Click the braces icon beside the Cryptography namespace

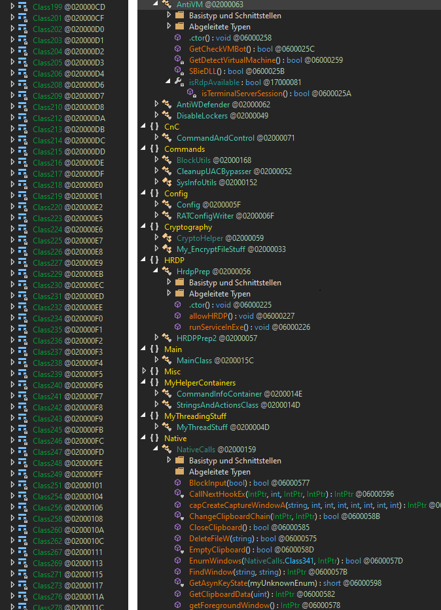[154, 227]
